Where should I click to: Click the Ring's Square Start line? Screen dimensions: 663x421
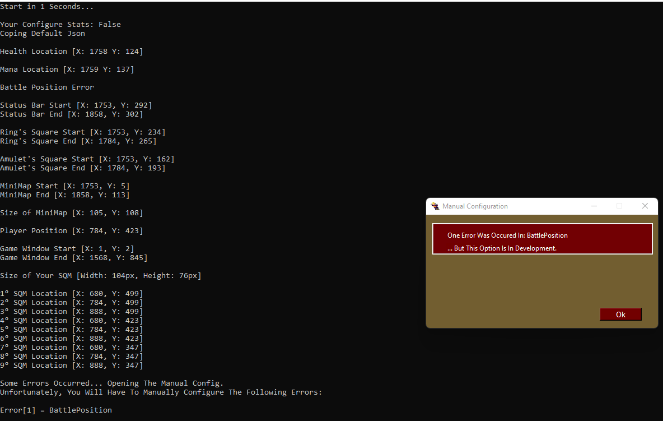[83, 132]
